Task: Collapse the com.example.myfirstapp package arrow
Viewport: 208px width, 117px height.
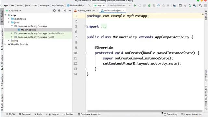Action: click(12, 26)
